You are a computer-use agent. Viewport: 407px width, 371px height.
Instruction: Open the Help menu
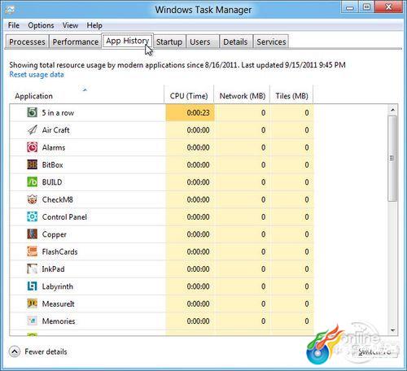[94, 25]
